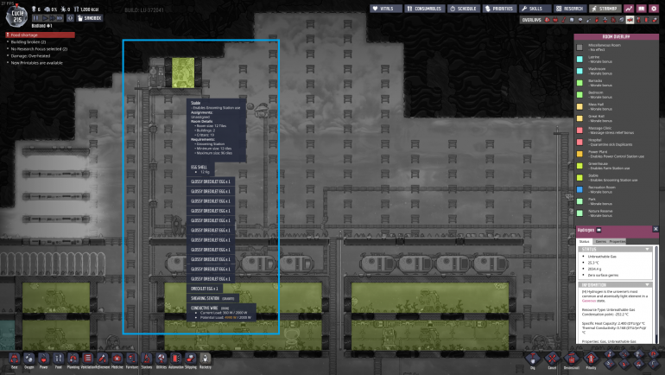Open the Medicine build category
Screen dimensions: 665x375
[x=117, y=359]
